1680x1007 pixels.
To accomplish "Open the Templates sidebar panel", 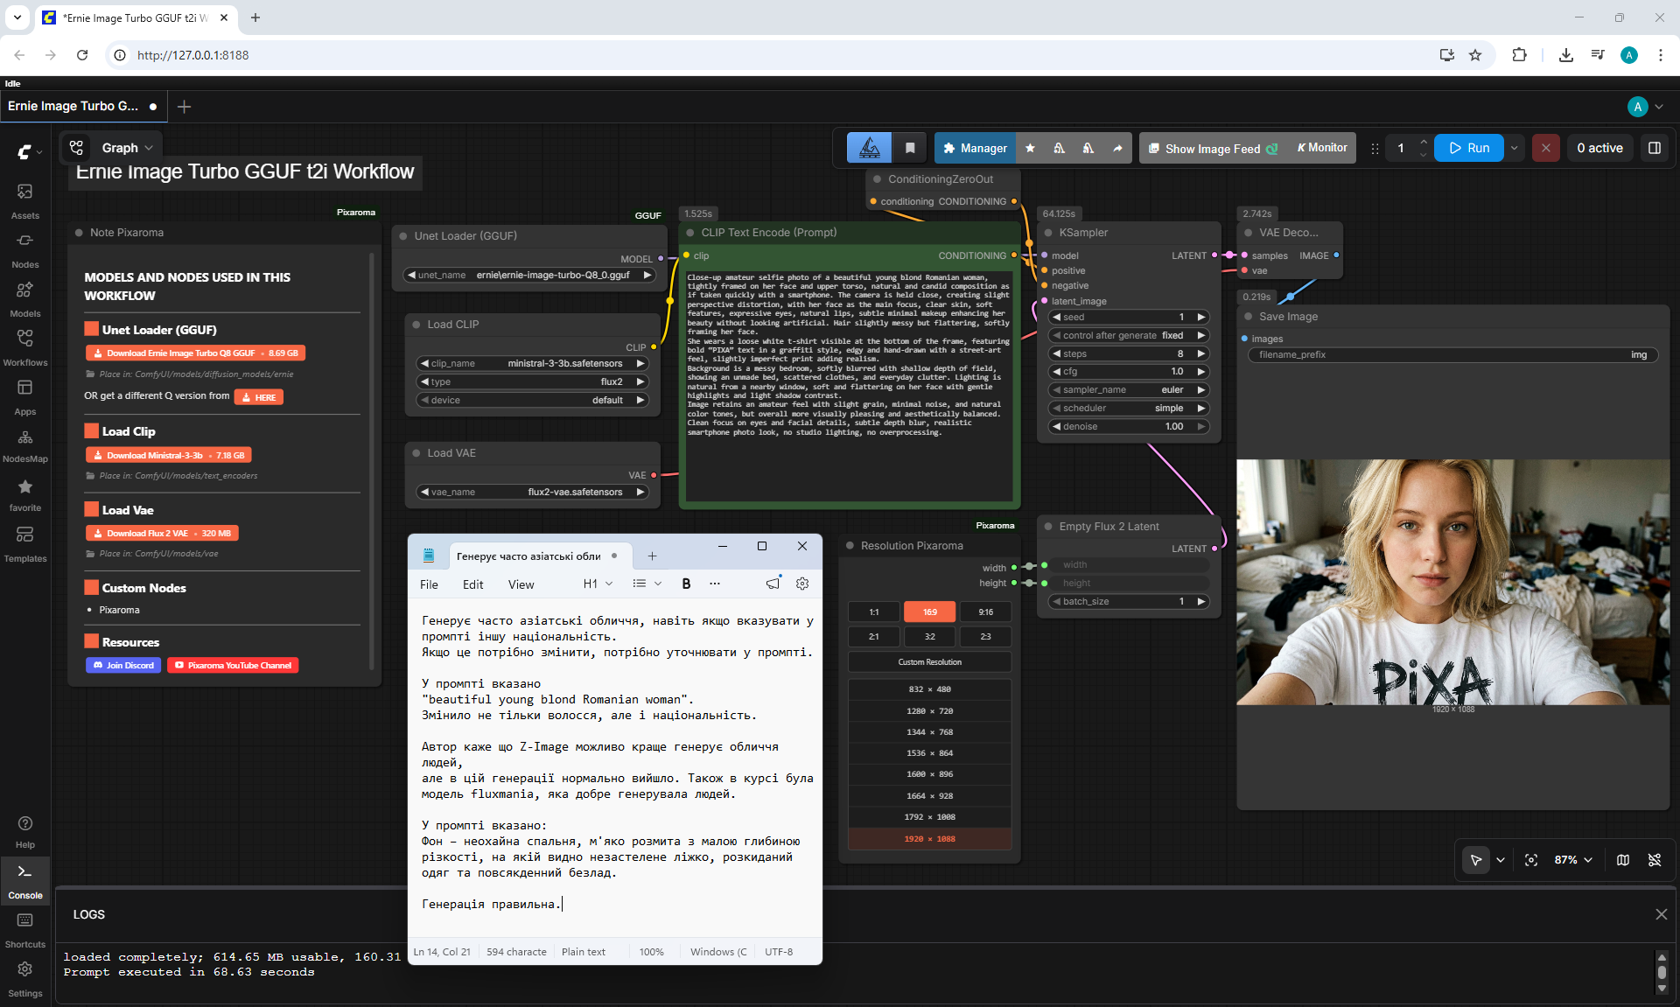I will pos(24,543).
